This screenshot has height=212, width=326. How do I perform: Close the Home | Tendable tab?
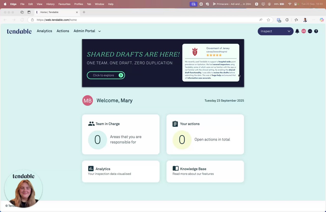click(x=77, y=12)
